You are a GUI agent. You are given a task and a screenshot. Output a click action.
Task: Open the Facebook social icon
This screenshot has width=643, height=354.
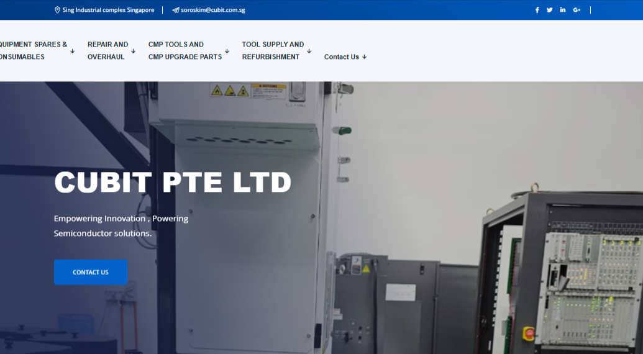(x=537, y=10)
